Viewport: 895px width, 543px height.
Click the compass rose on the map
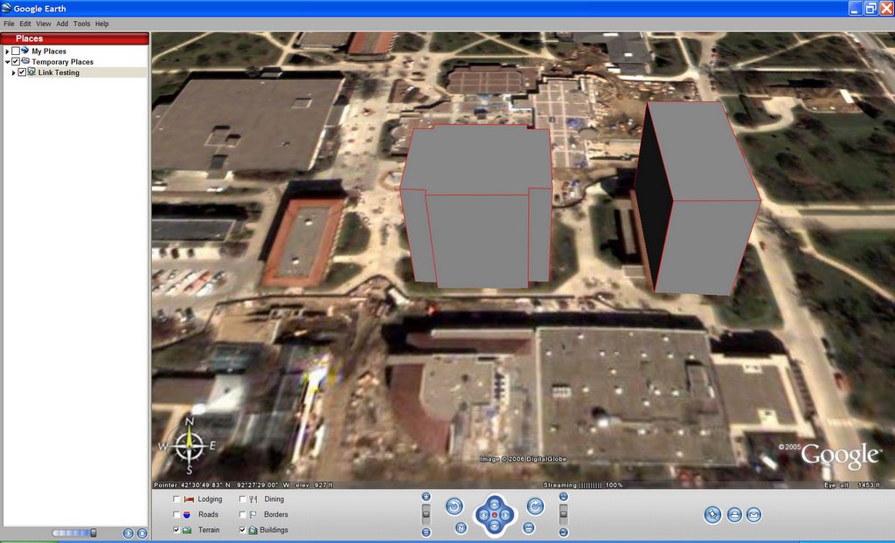(190, 446)
